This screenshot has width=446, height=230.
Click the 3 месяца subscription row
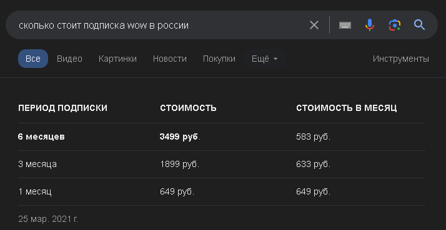(222, 164)
